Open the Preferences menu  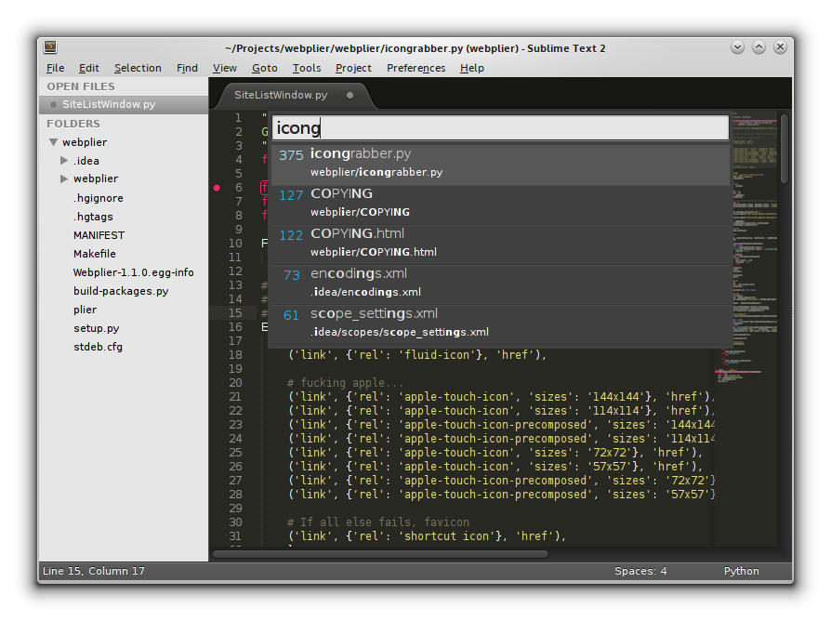tap(415, 68)
